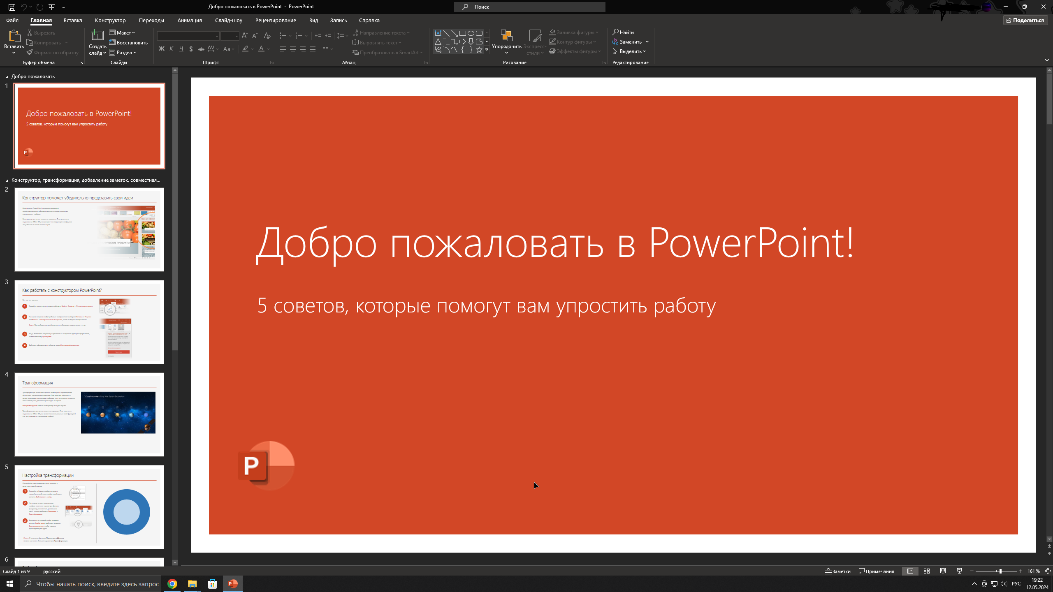1053x592 pixels.
Task: Switch to the Анимация tab
Action: point(190,20)
